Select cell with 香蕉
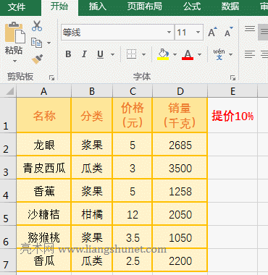This screenshot has height=275, width=268. tap(43, 191)
